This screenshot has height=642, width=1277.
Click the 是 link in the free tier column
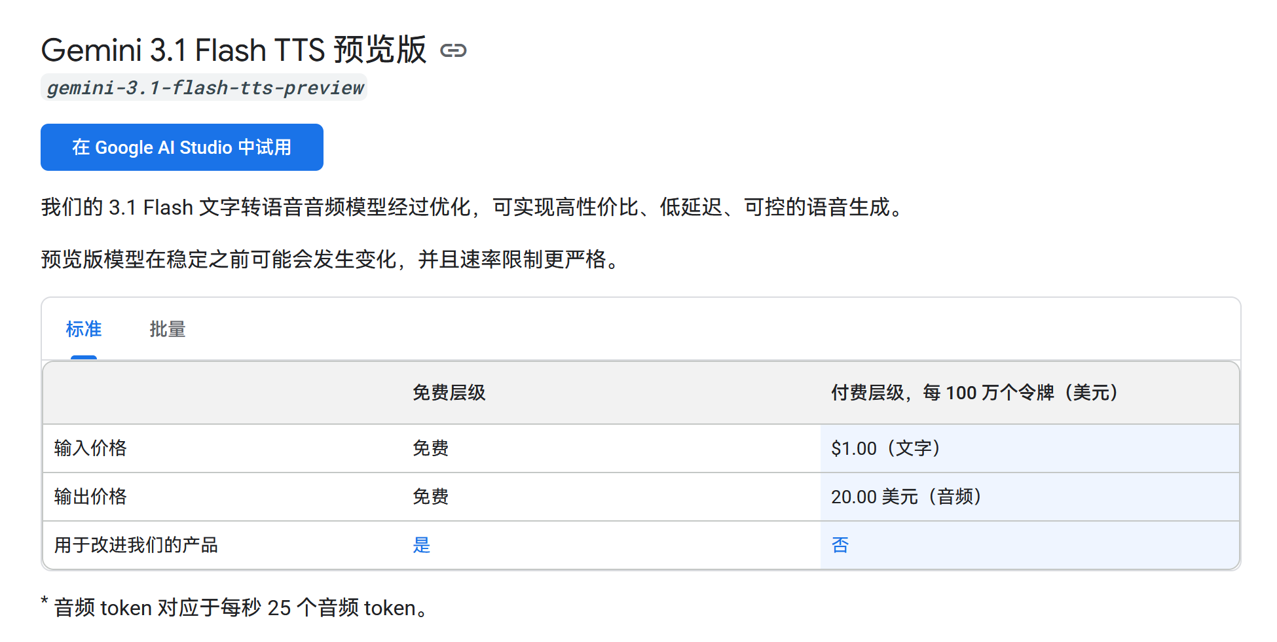pos(421,545)
